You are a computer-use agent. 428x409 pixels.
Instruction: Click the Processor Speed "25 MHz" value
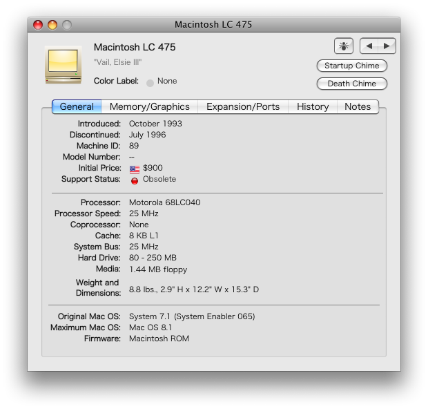[144, 213]
